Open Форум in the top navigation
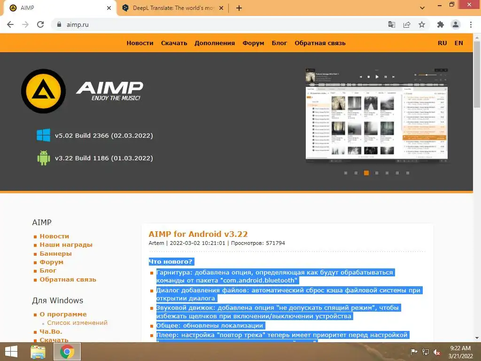 (x=253, y=43)
